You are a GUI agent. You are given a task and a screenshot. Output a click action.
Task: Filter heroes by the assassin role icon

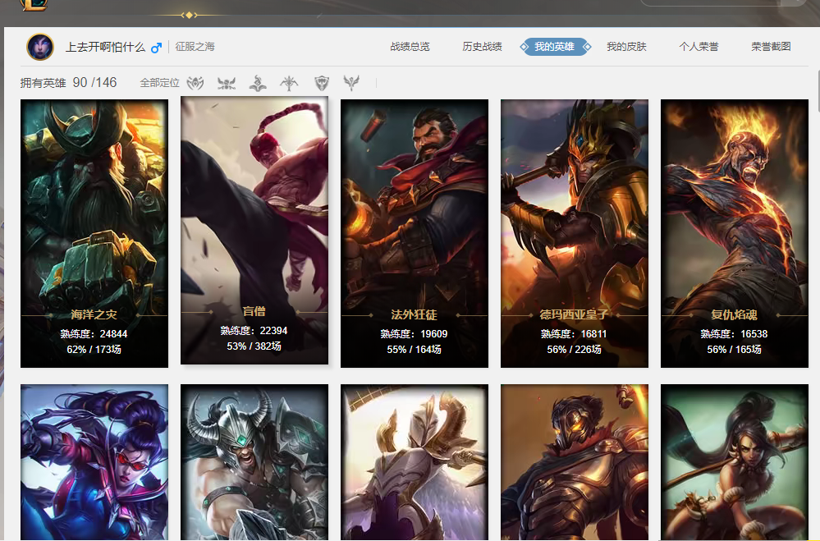click(195, 83)
